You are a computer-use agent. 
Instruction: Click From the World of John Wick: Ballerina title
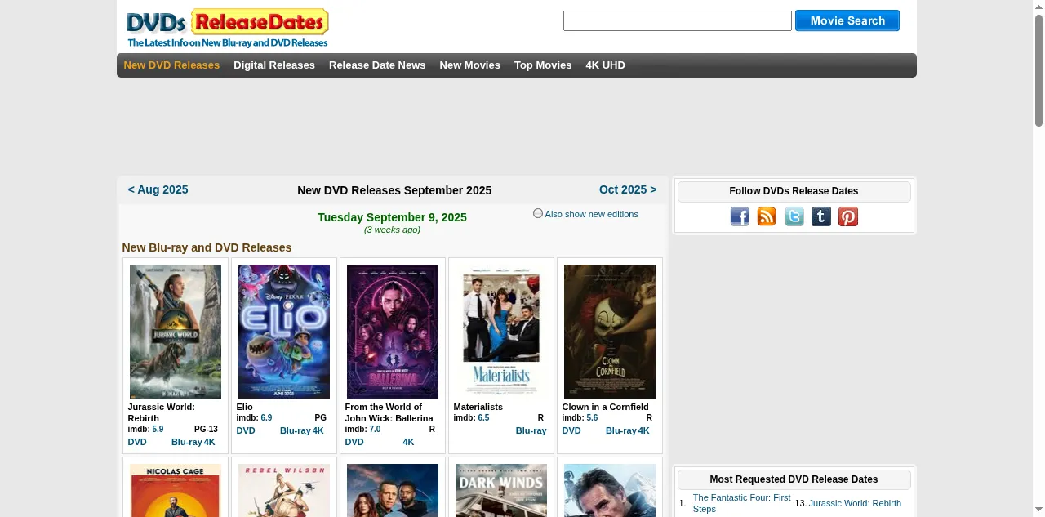(389, 412)
